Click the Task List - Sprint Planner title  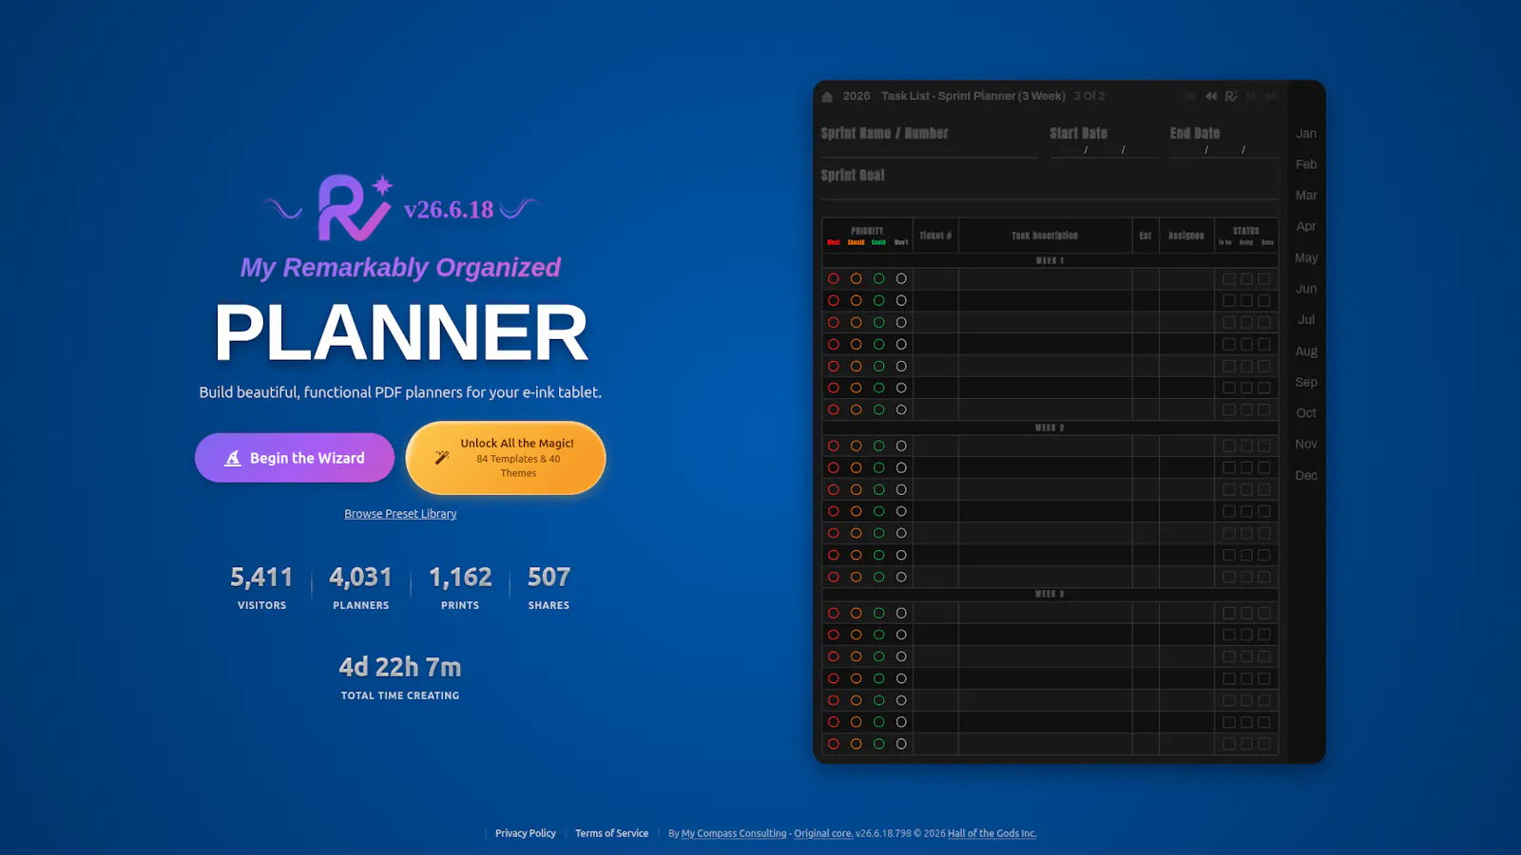pyautogui.click(x=973, y=96)
